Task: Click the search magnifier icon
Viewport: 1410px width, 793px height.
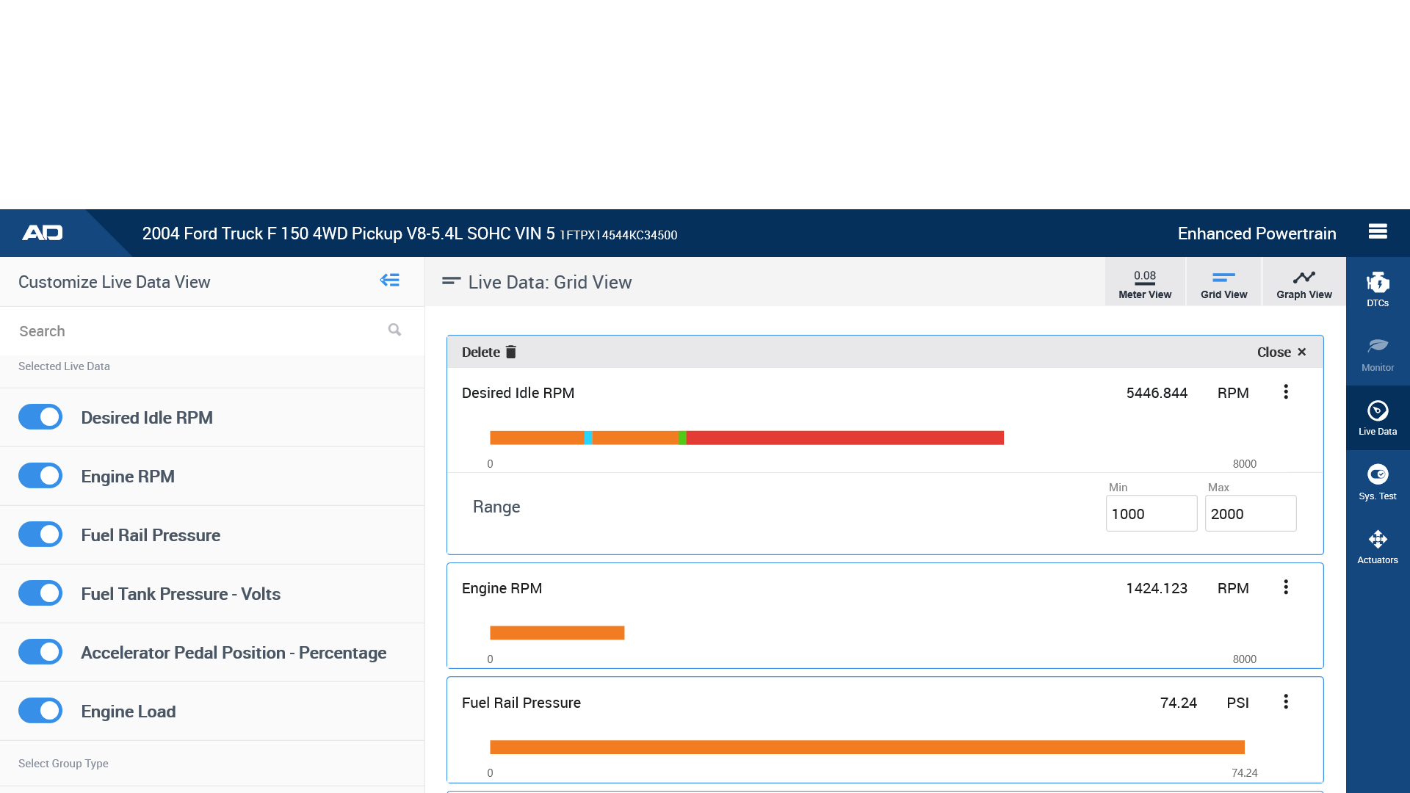Action: pyautogui.click(x=394, y=330)
